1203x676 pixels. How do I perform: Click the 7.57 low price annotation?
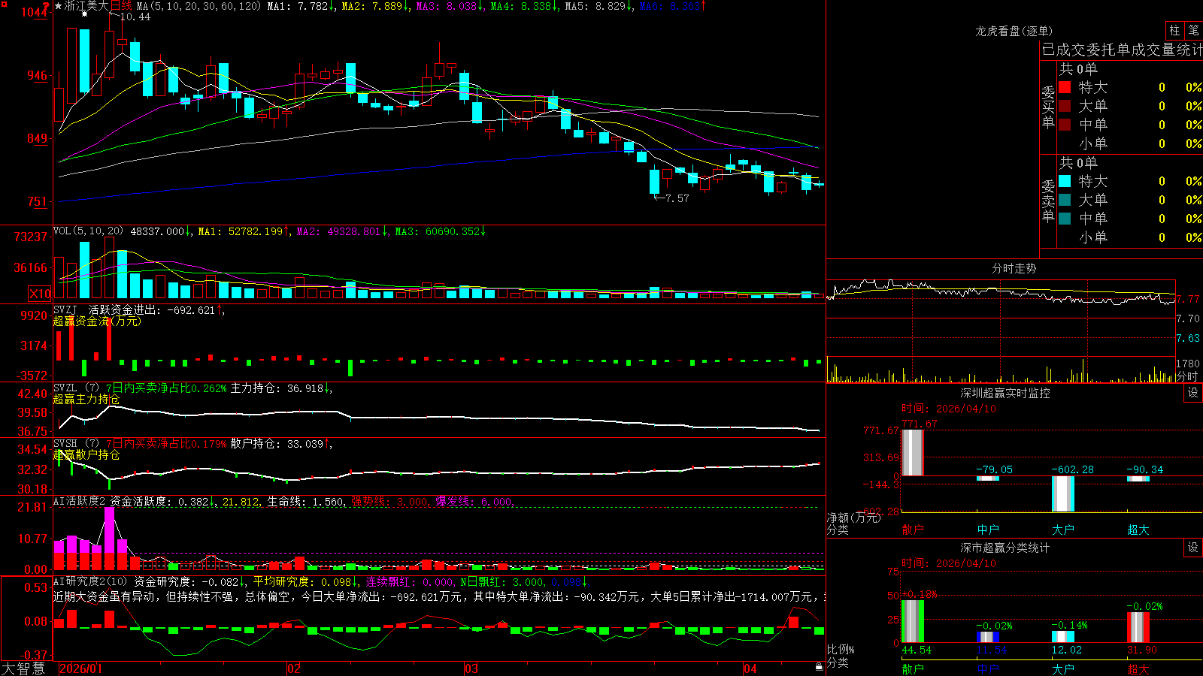(x=677, y=198)
